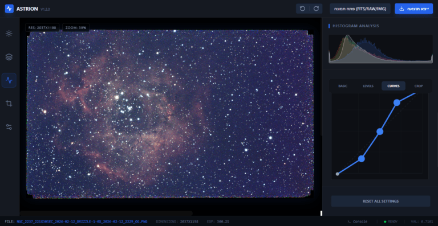The width and height of the screenshot is (438, 226).
Task: Click the horizontal scrollbar under the image
Action: point(106,213)
